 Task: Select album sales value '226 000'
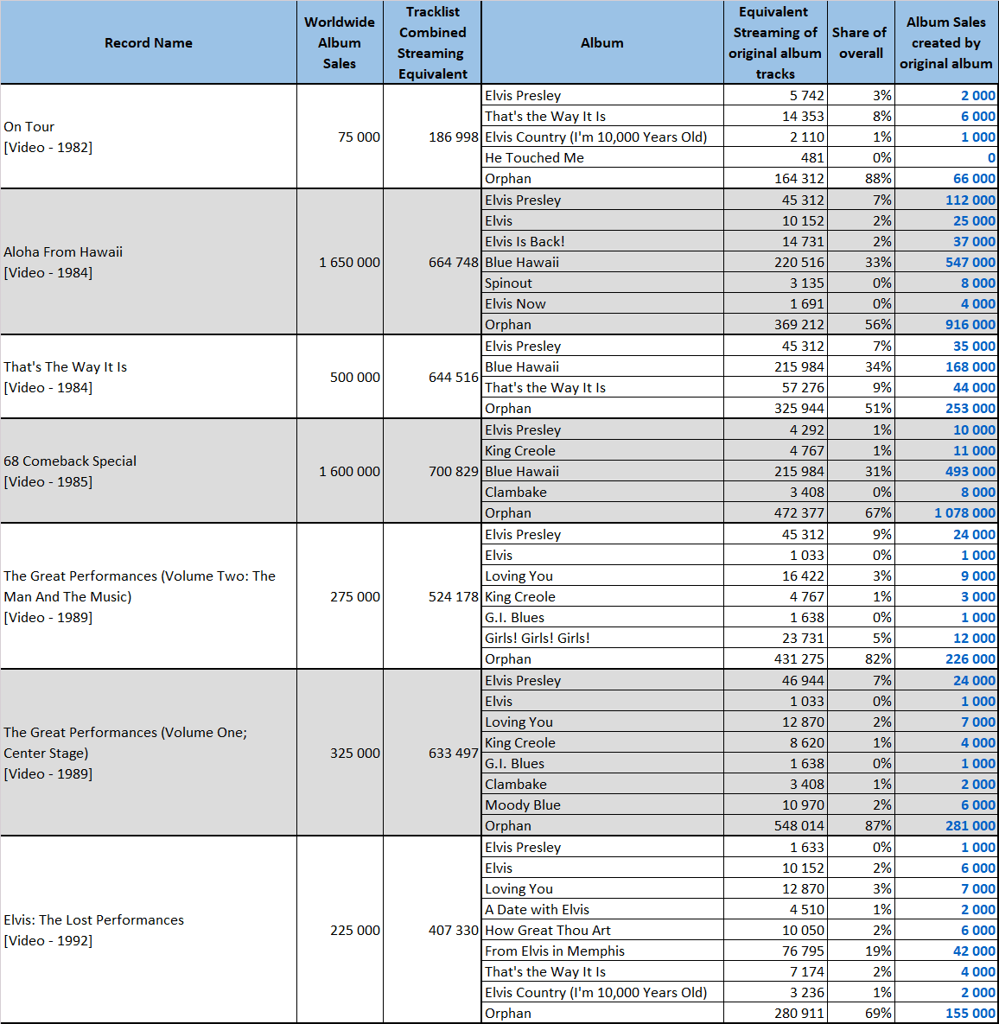click(x=970, y=659)
